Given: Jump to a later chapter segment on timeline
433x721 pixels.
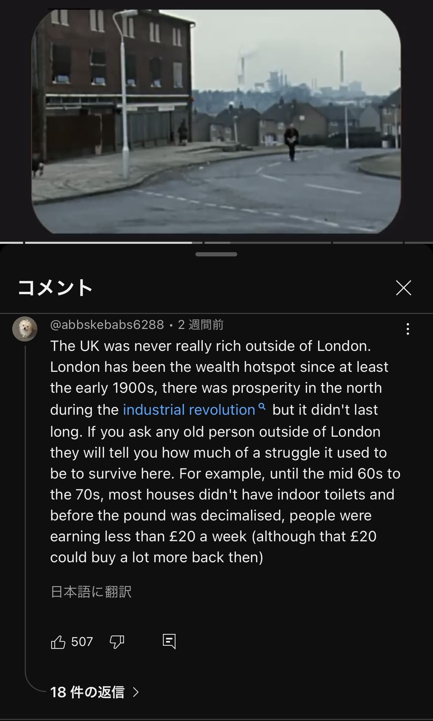Looking at the screenshot, I should [367, 243].
